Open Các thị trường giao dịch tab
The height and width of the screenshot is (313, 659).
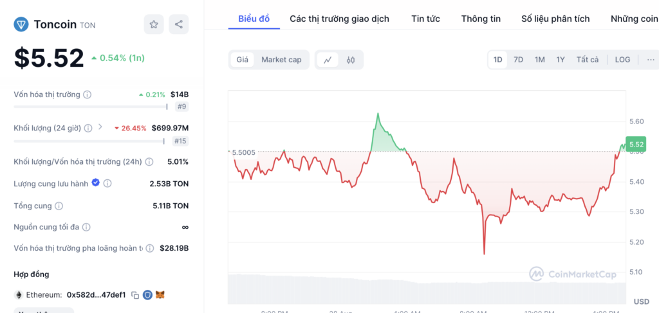pos(339,19)
